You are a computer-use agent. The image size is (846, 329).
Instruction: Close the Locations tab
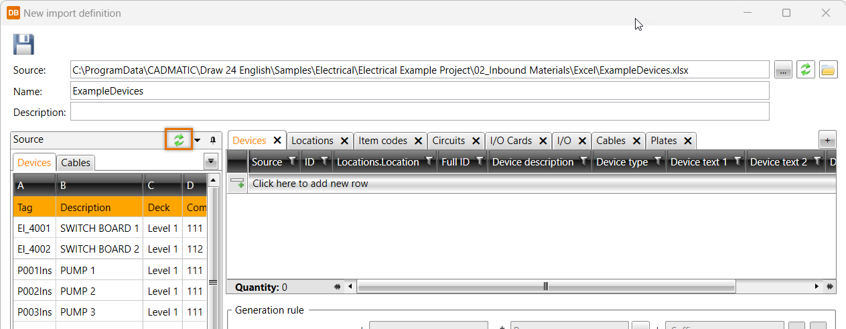344,141
